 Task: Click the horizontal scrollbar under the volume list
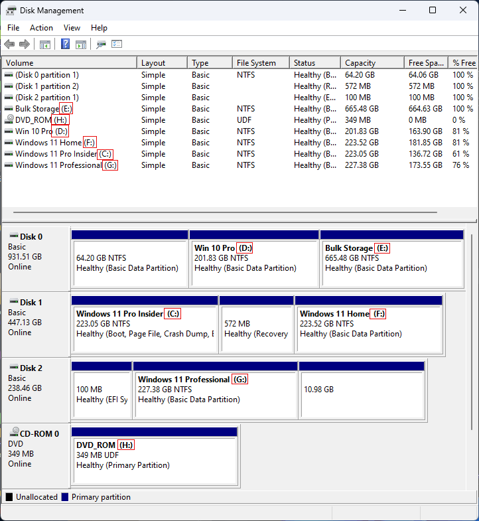[x=225, y=212]
